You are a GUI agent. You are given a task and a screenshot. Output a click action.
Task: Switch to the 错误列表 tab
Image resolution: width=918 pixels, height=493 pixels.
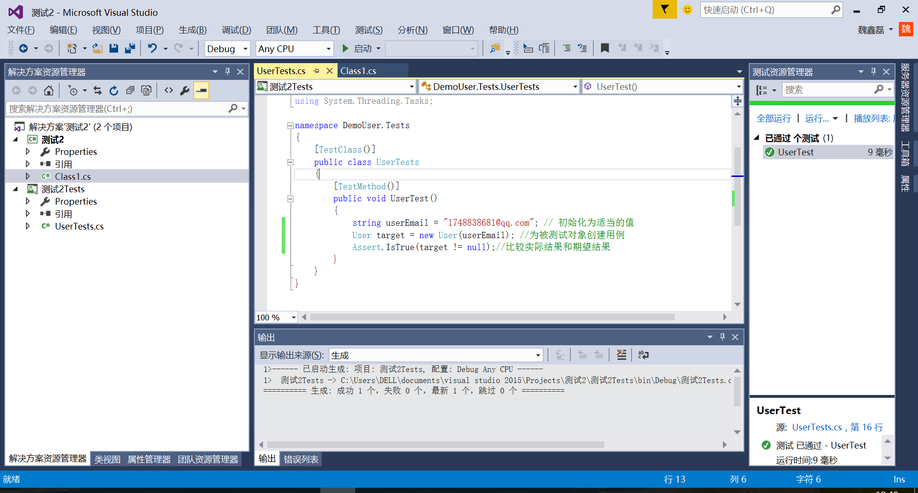pyautogui.click(x=301, y=459)
